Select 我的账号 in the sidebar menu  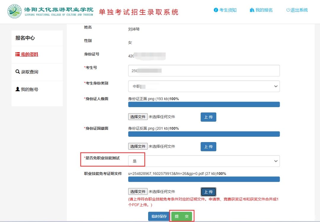29,89
